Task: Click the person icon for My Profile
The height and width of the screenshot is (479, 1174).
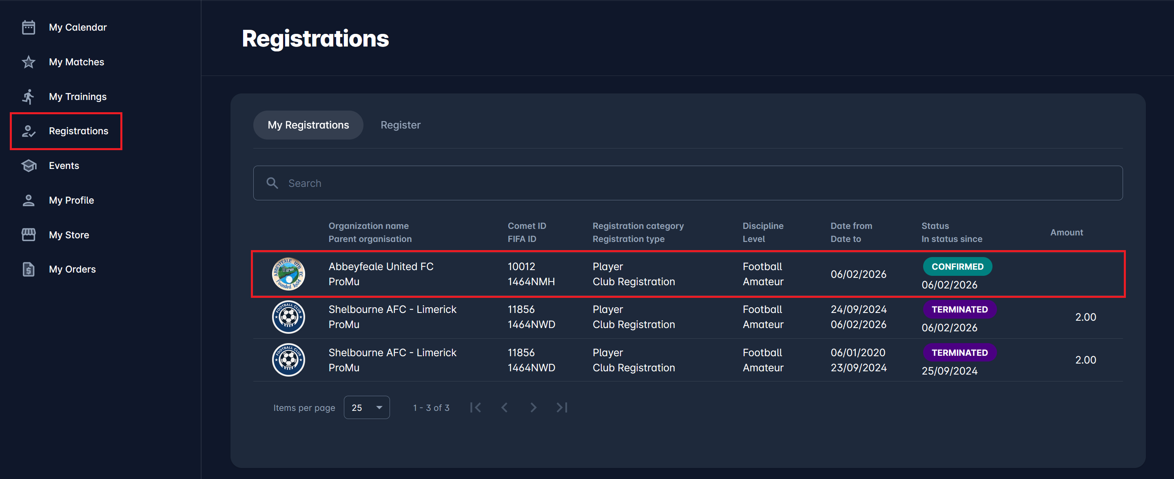Action: point(28,200)
